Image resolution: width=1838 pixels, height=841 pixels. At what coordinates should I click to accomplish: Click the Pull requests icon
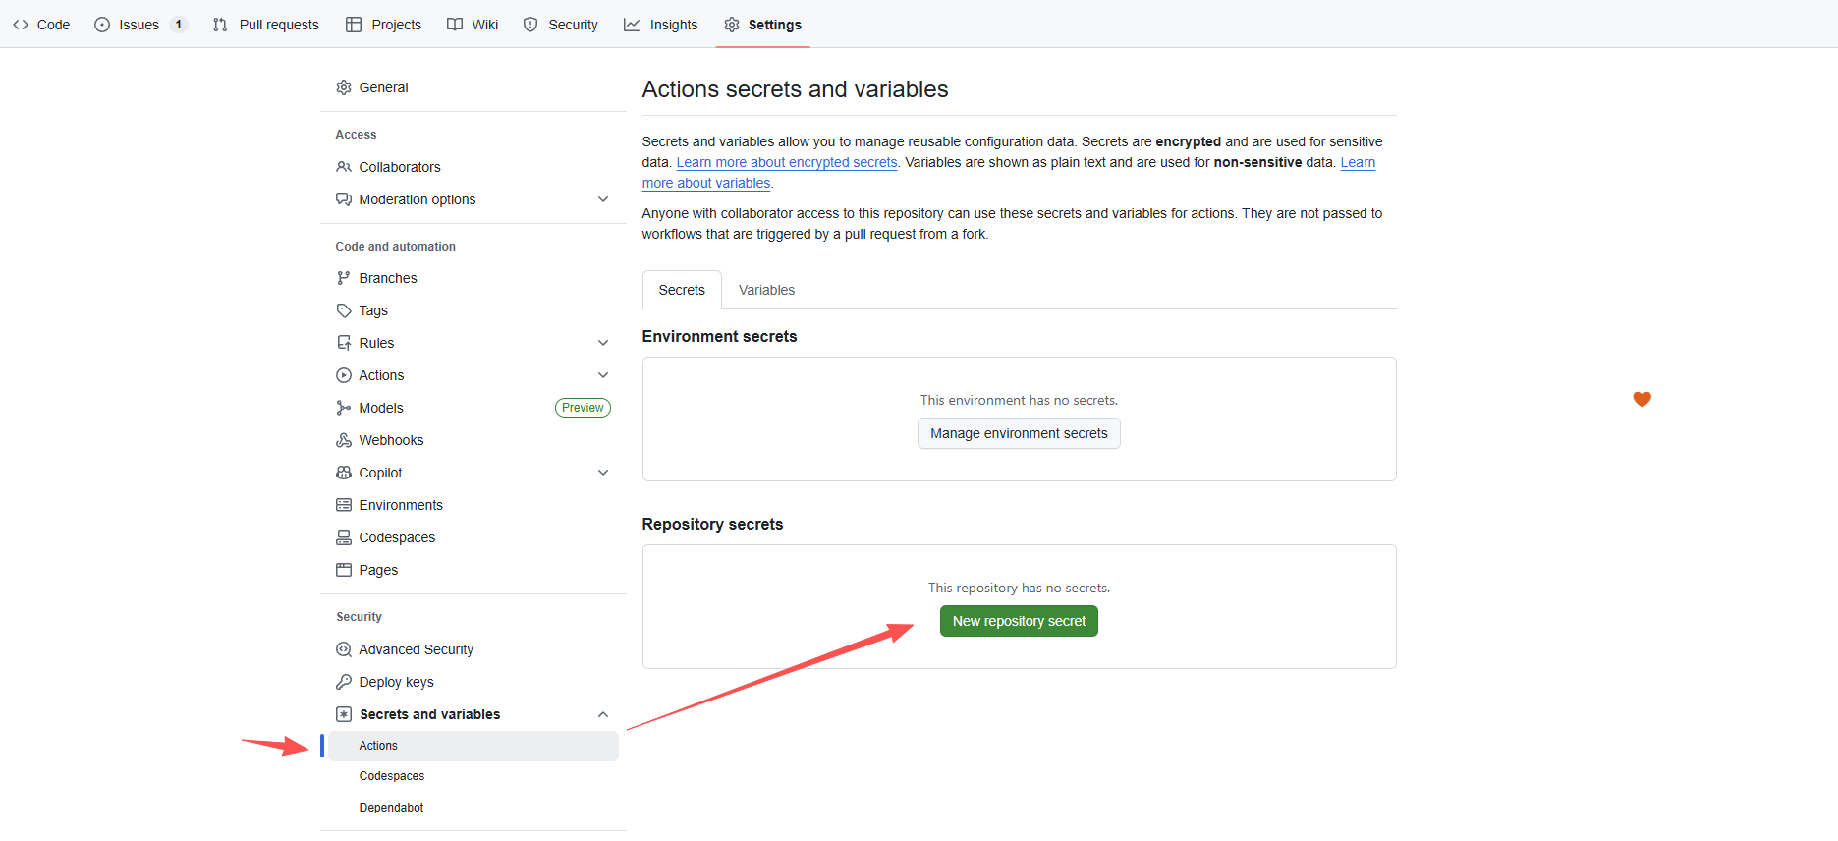click(x=220, y=25)
